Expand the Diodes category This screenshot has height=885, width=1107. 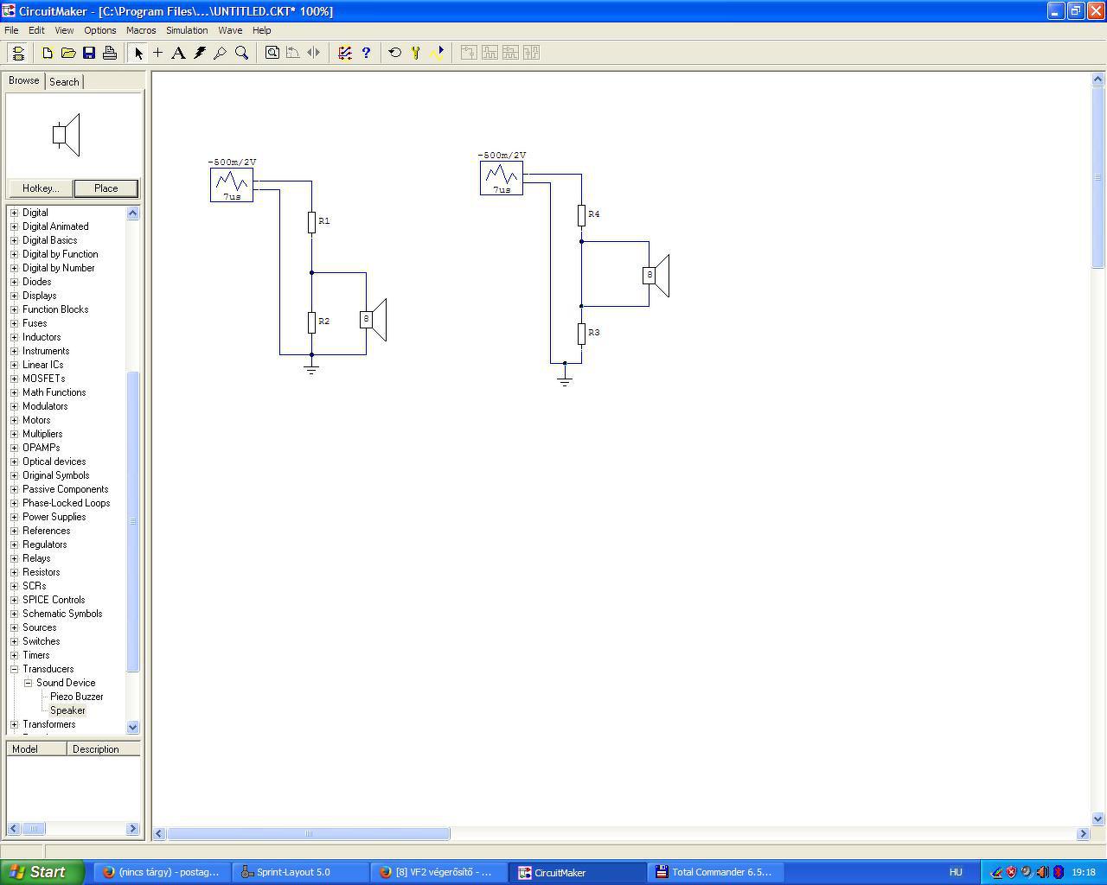click(x=14, y=282)
